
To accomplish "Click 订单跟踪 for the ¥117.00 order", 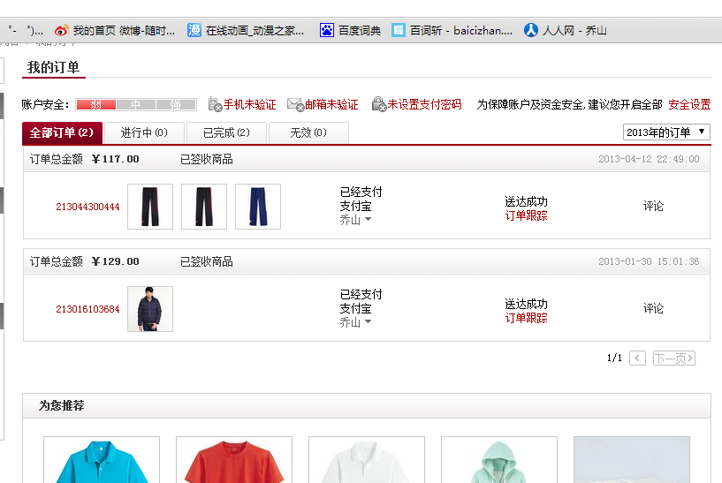I will coord(526,215).
